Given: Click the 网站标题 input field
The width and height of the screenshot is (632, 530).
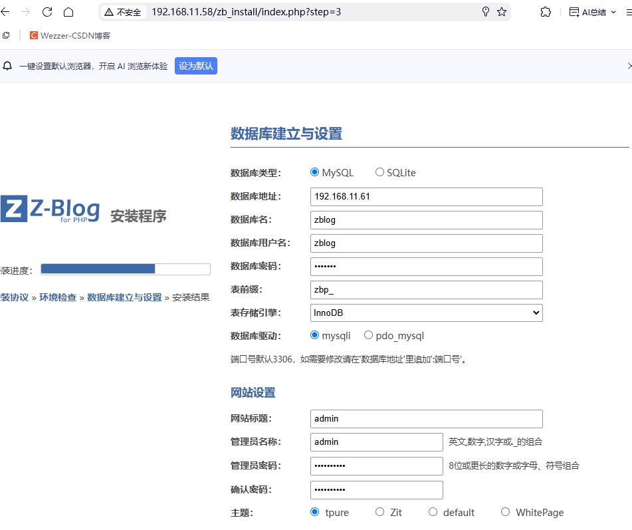Looking at the screenshot, I should click(x=427, y=419).
